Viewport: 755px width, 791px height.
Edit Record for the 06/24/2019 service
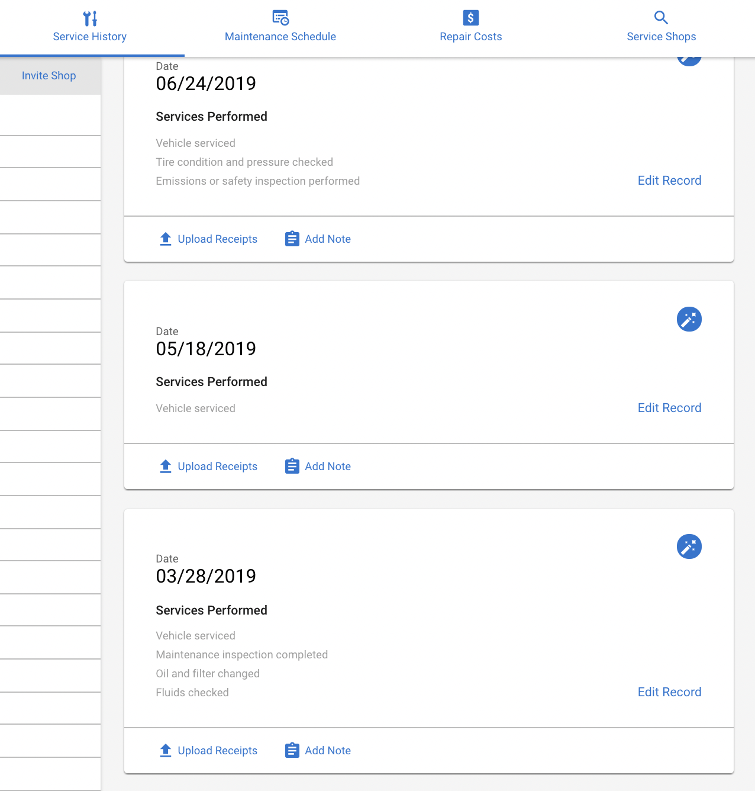click(669, 181)
